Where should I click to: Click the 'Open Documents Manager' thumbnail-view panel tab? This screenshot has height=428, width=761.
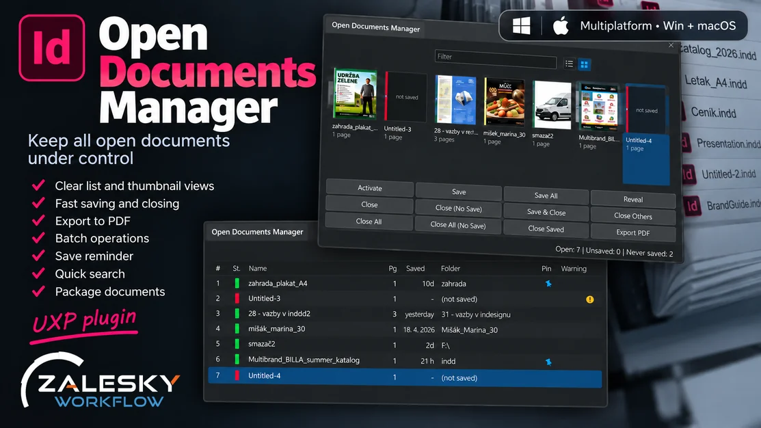(375, 27)
